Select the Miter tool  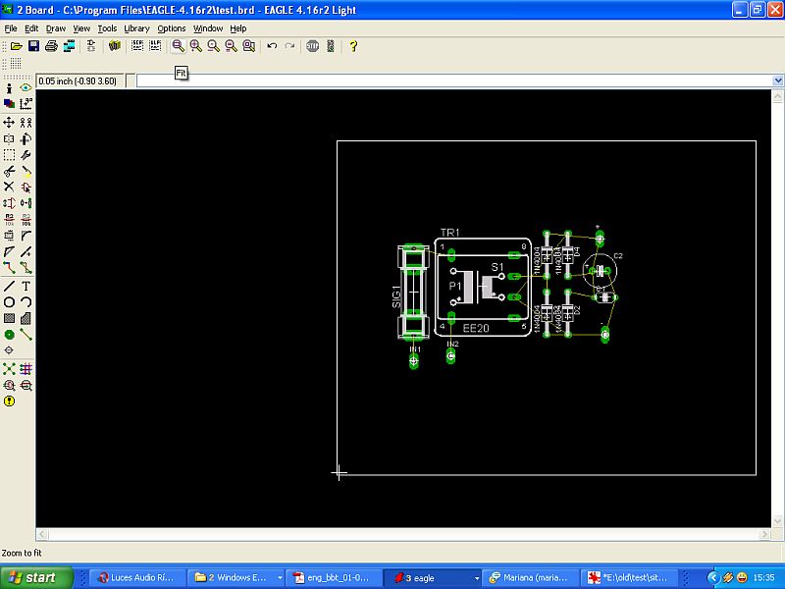26,236
